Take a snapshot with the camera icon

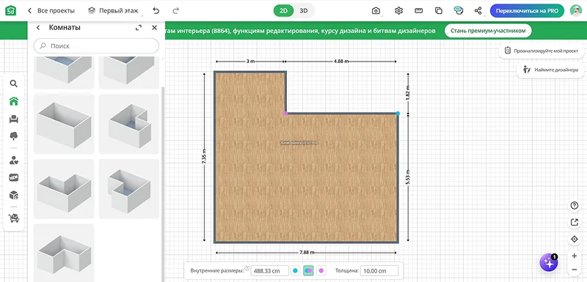click(376, 11)
